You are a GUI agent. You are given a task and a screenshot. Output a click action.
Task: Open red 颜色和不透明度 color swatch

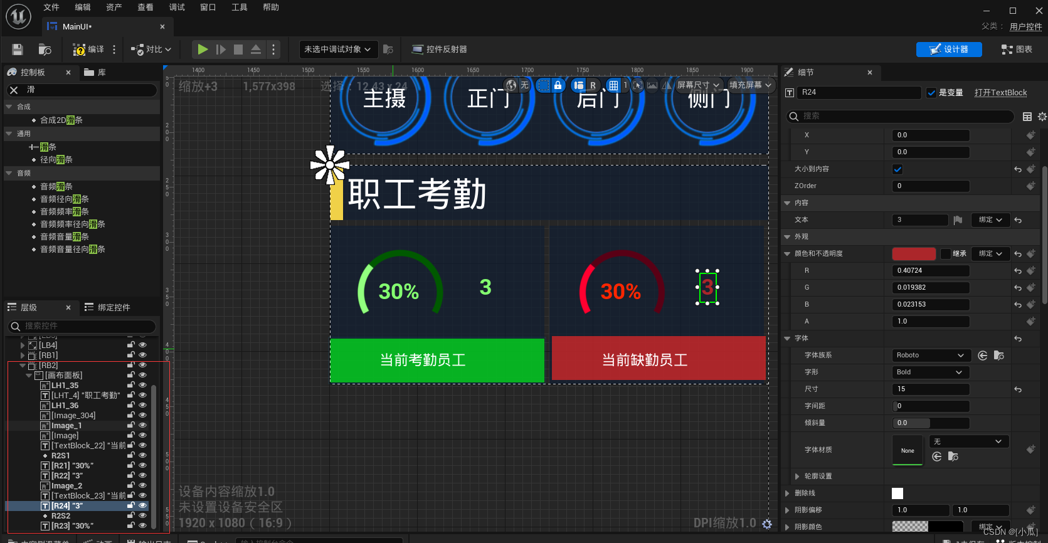pyautogui.click(x=914, y=254)
